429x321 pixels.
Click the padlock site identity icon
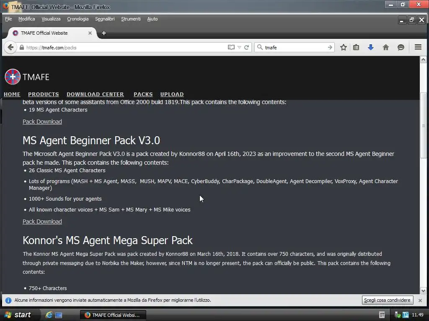coord(22,48)
